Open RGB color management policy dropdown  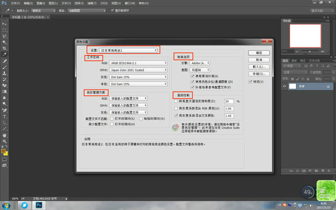tap(128, 99)
